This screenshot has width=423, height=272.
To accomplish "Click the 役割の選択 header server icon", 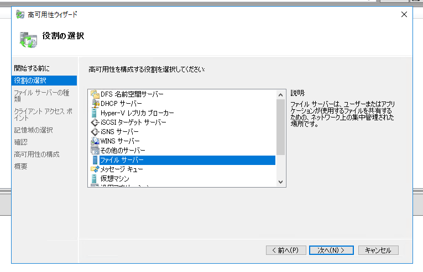I will click(28, 40).
